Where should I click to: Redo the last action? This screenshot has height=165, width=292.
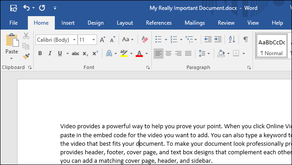[42, 8]
